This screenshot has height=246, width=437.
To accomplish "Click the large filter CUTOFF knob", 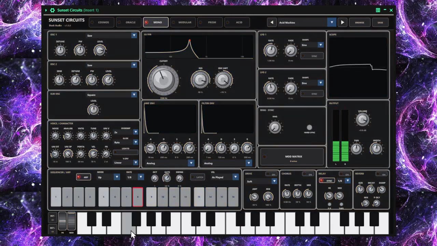I will click(163, 81).
